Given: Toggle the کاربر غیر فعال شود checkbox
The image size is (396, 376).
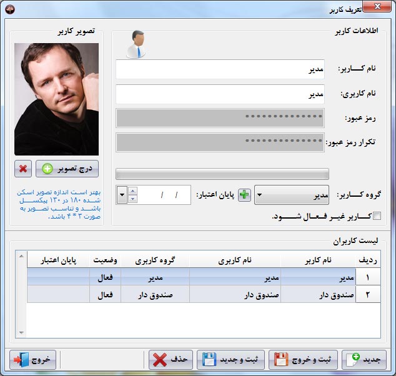Looking at the screenshot, I should [x=377, y=216].
